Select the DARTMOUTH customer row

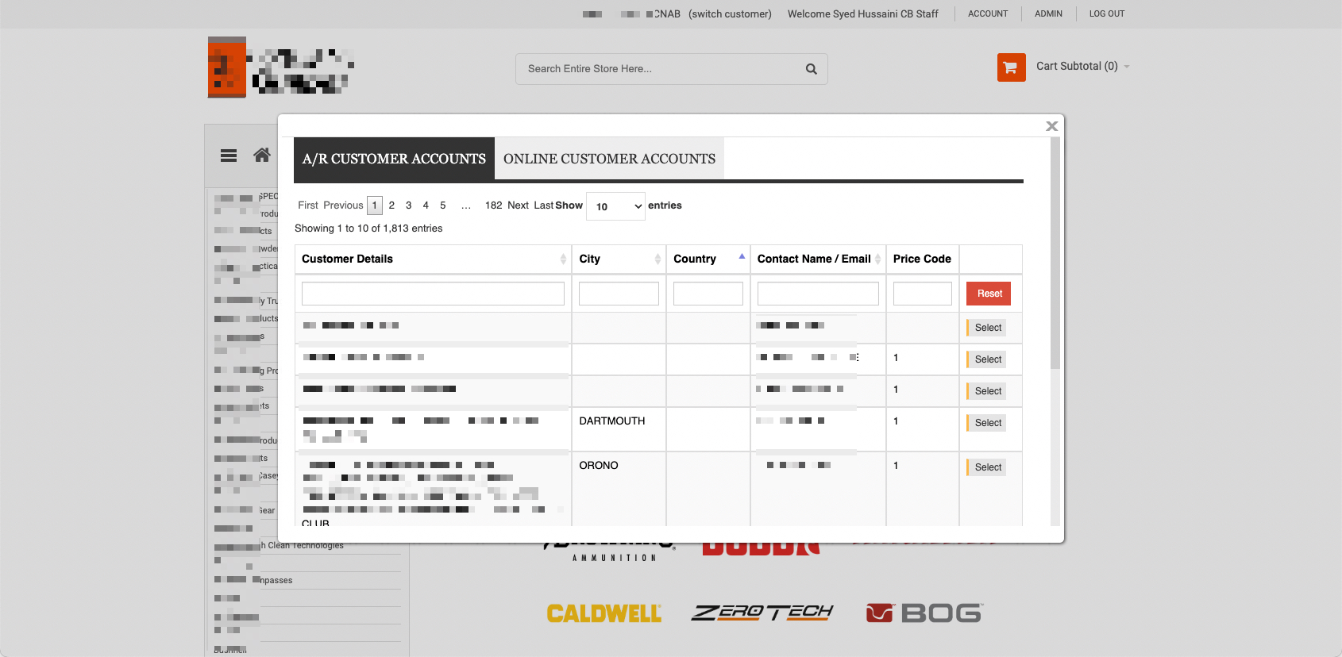(x=987, y=423)
